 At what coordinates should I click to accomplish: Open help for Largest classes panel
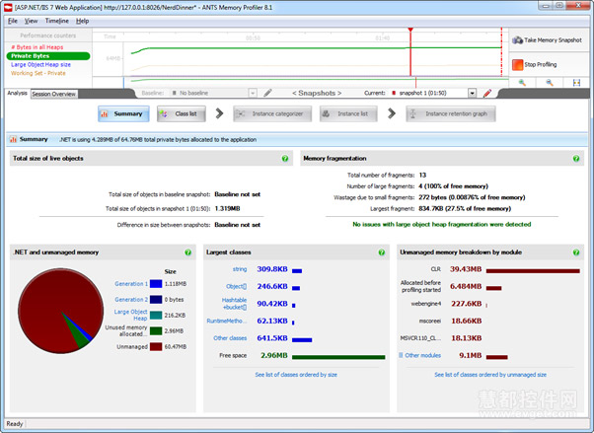382,253
